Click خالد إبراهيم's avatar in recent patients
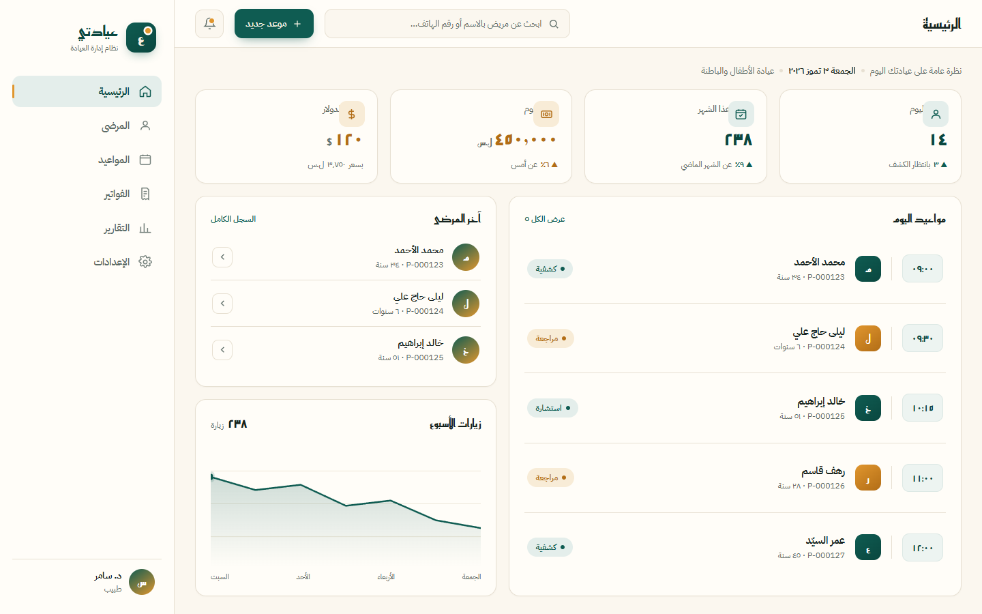Viewport: 982px width, 614px height. tap(466, 350)
